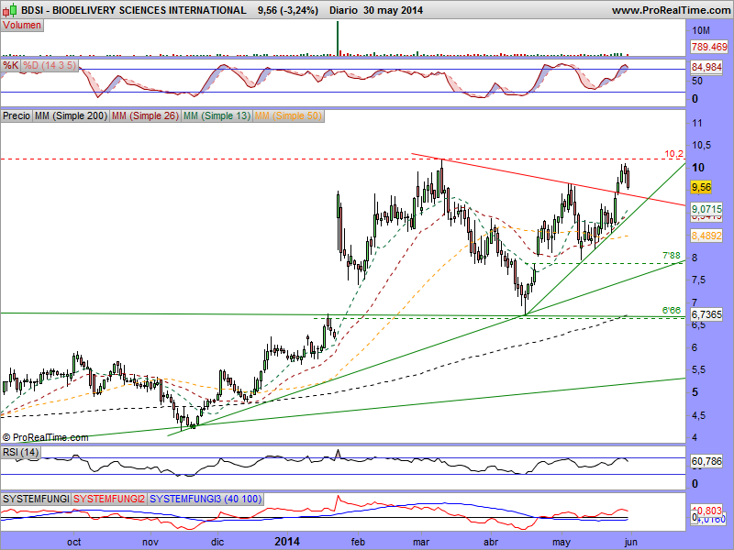This screenshot has width=734, height=550.
Task: Click the MM (Simple 13) legend label
Action: point(217,116)
